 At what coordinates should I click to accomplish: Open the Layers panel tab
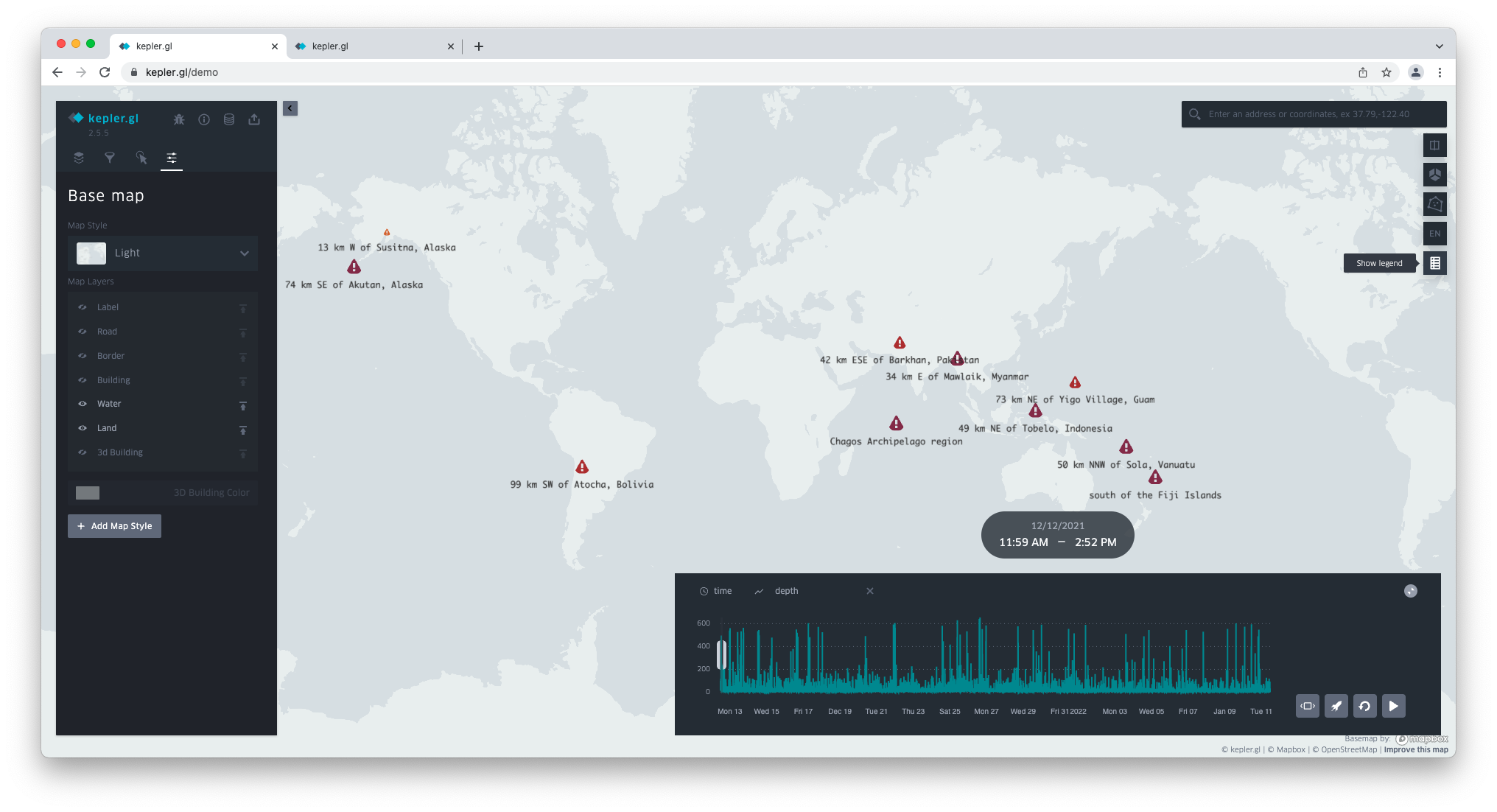point(79,158)
